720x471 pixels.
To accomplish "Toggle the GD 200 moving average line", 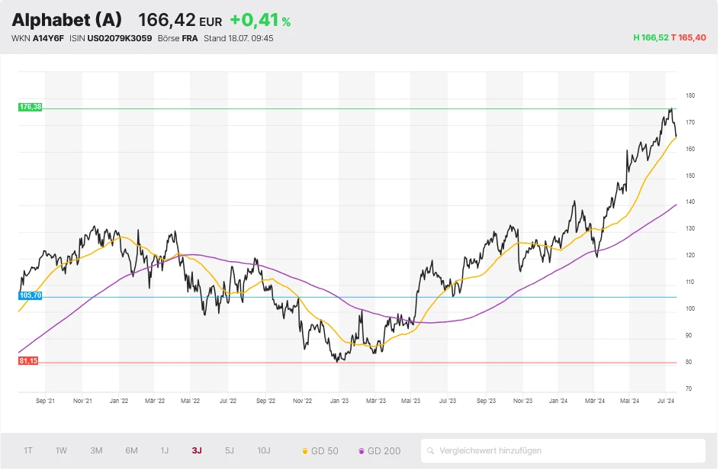I will click(x=379, y=450).
